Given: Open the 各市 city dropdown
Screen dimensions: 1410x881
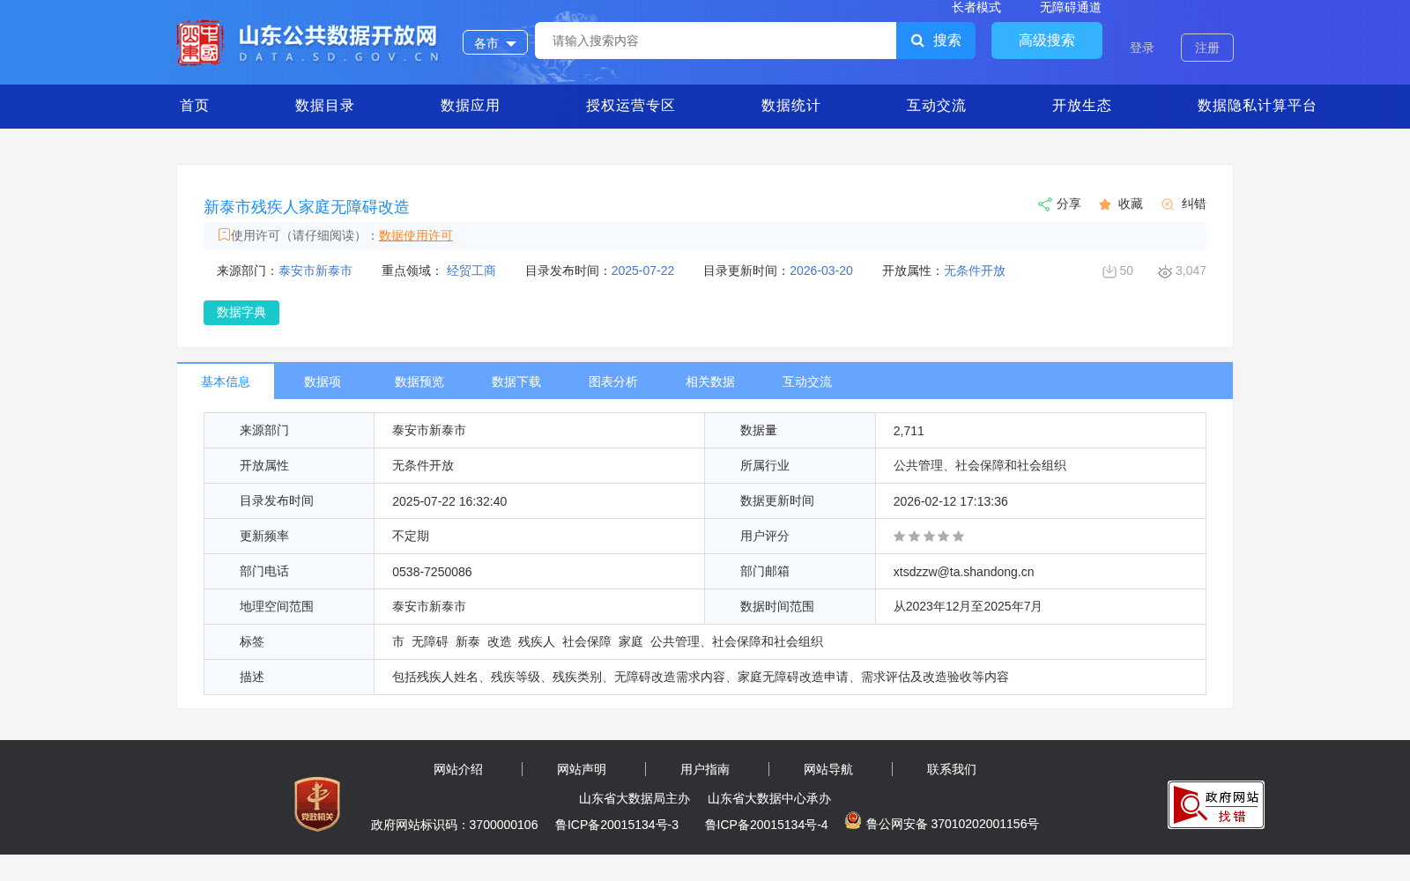Looking at the screenshot, I should (x=495, y=42).
